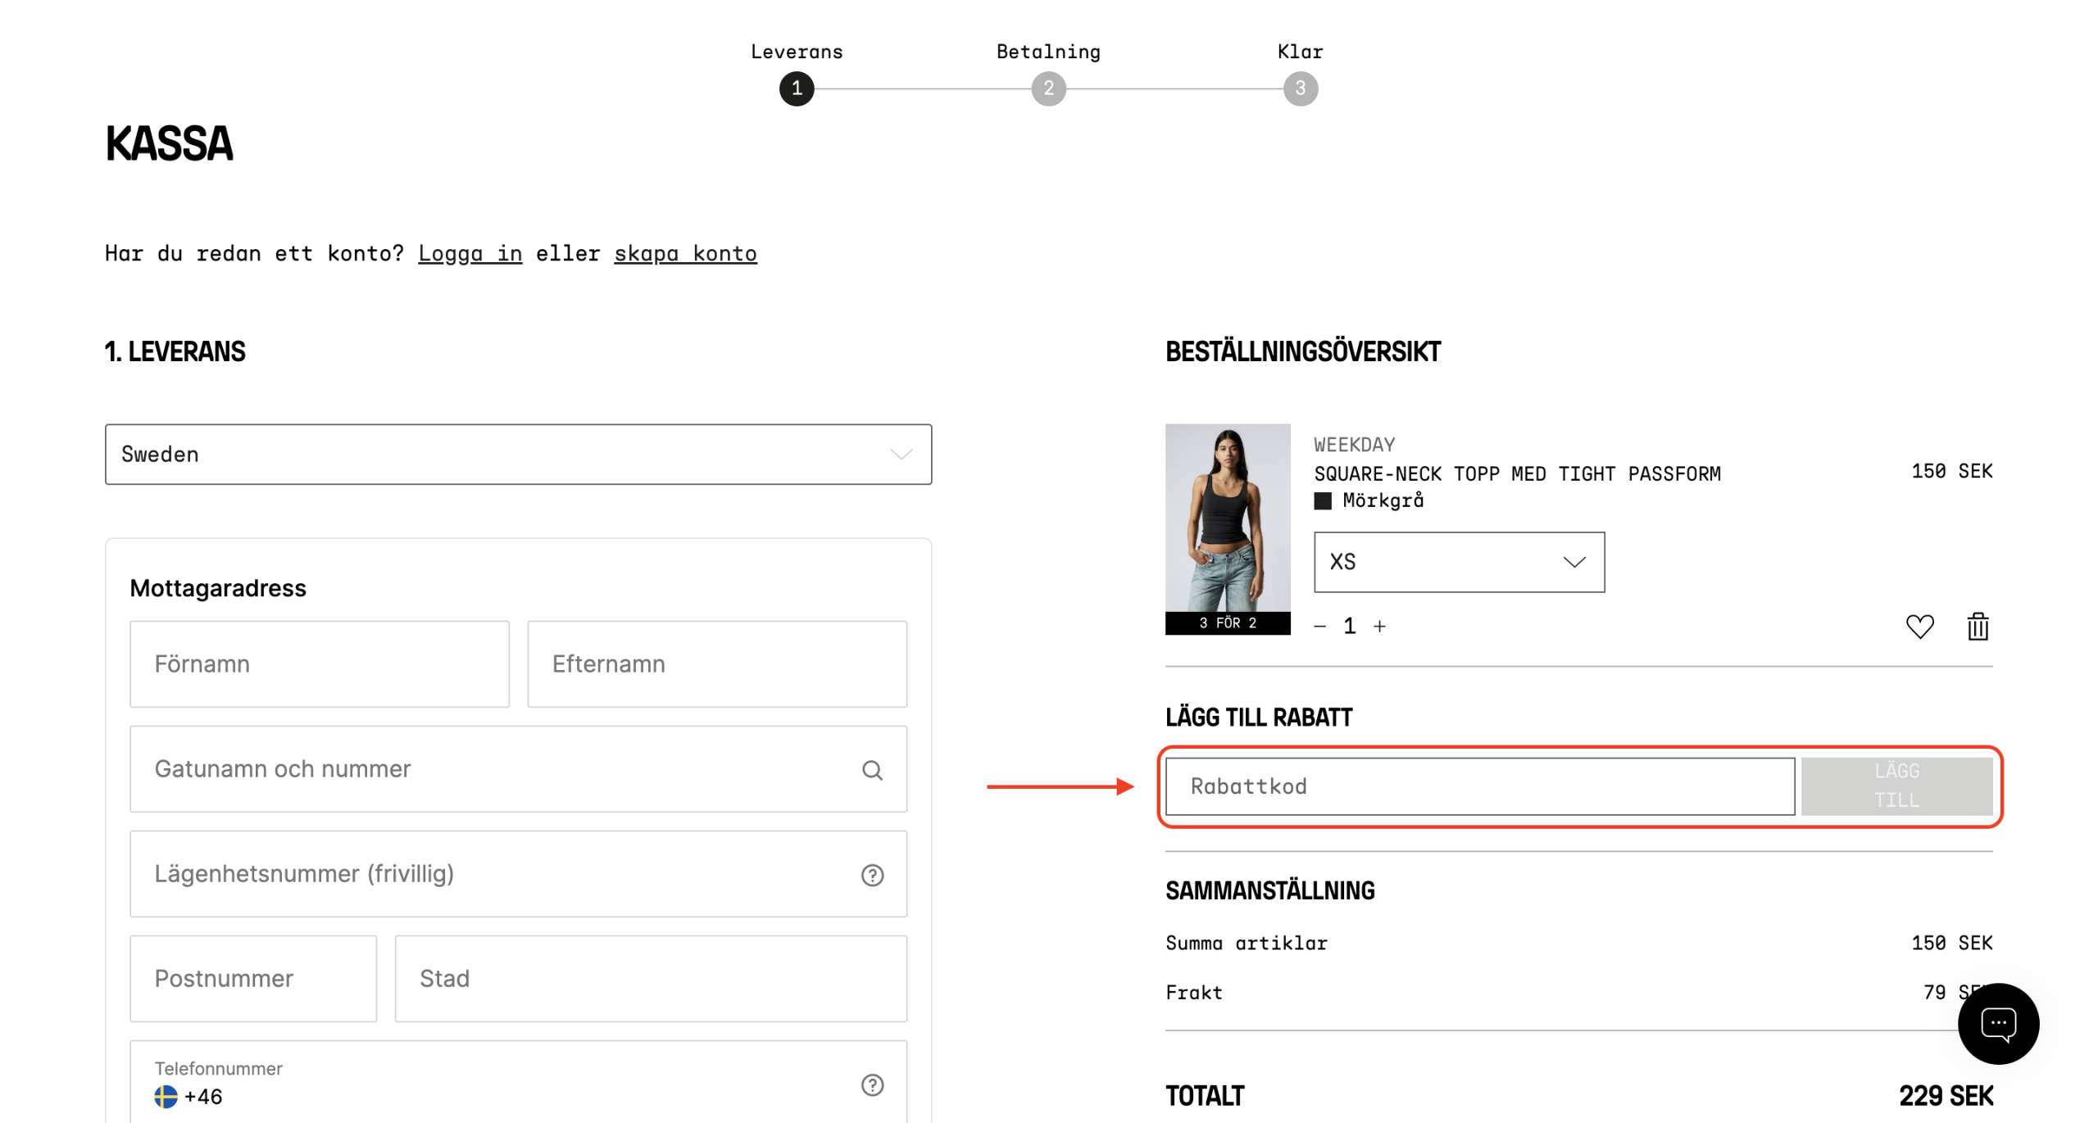
Task: Open phone country code +46 selector
Action: [x=188, y=1096]
